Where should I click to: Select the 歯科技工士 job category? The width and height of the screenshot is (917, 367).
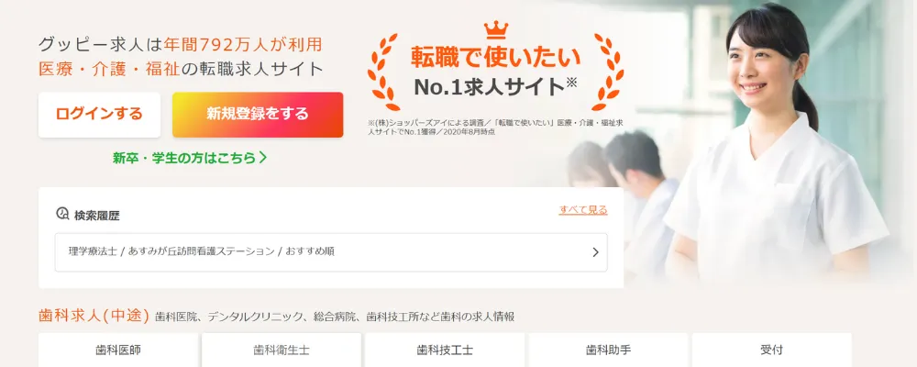445,350
